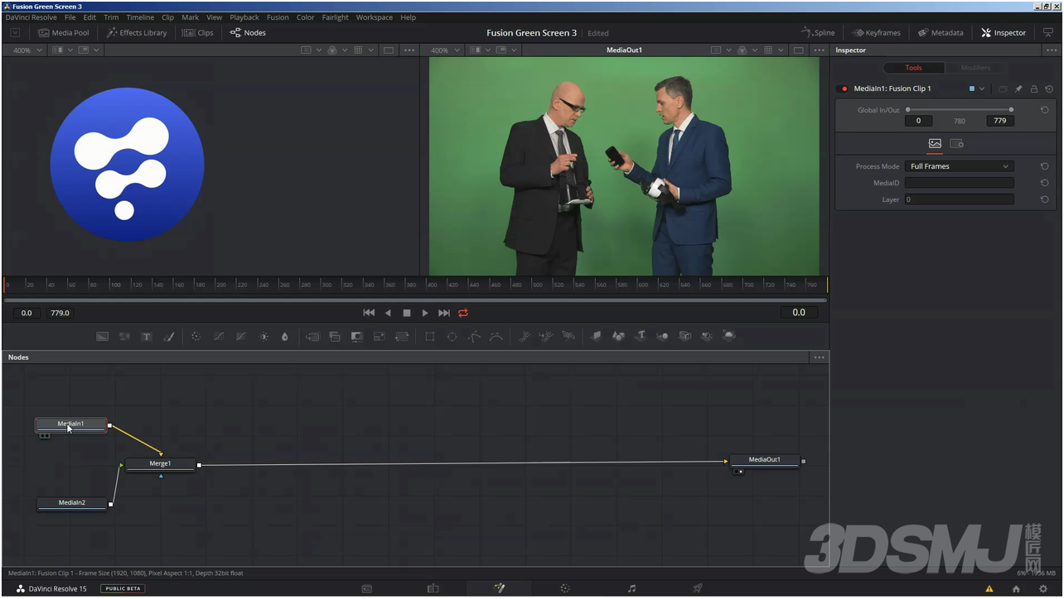Screen dimensions: 1064x599
Task: Add a Blur node (droplet icon)
Action: 285,337
